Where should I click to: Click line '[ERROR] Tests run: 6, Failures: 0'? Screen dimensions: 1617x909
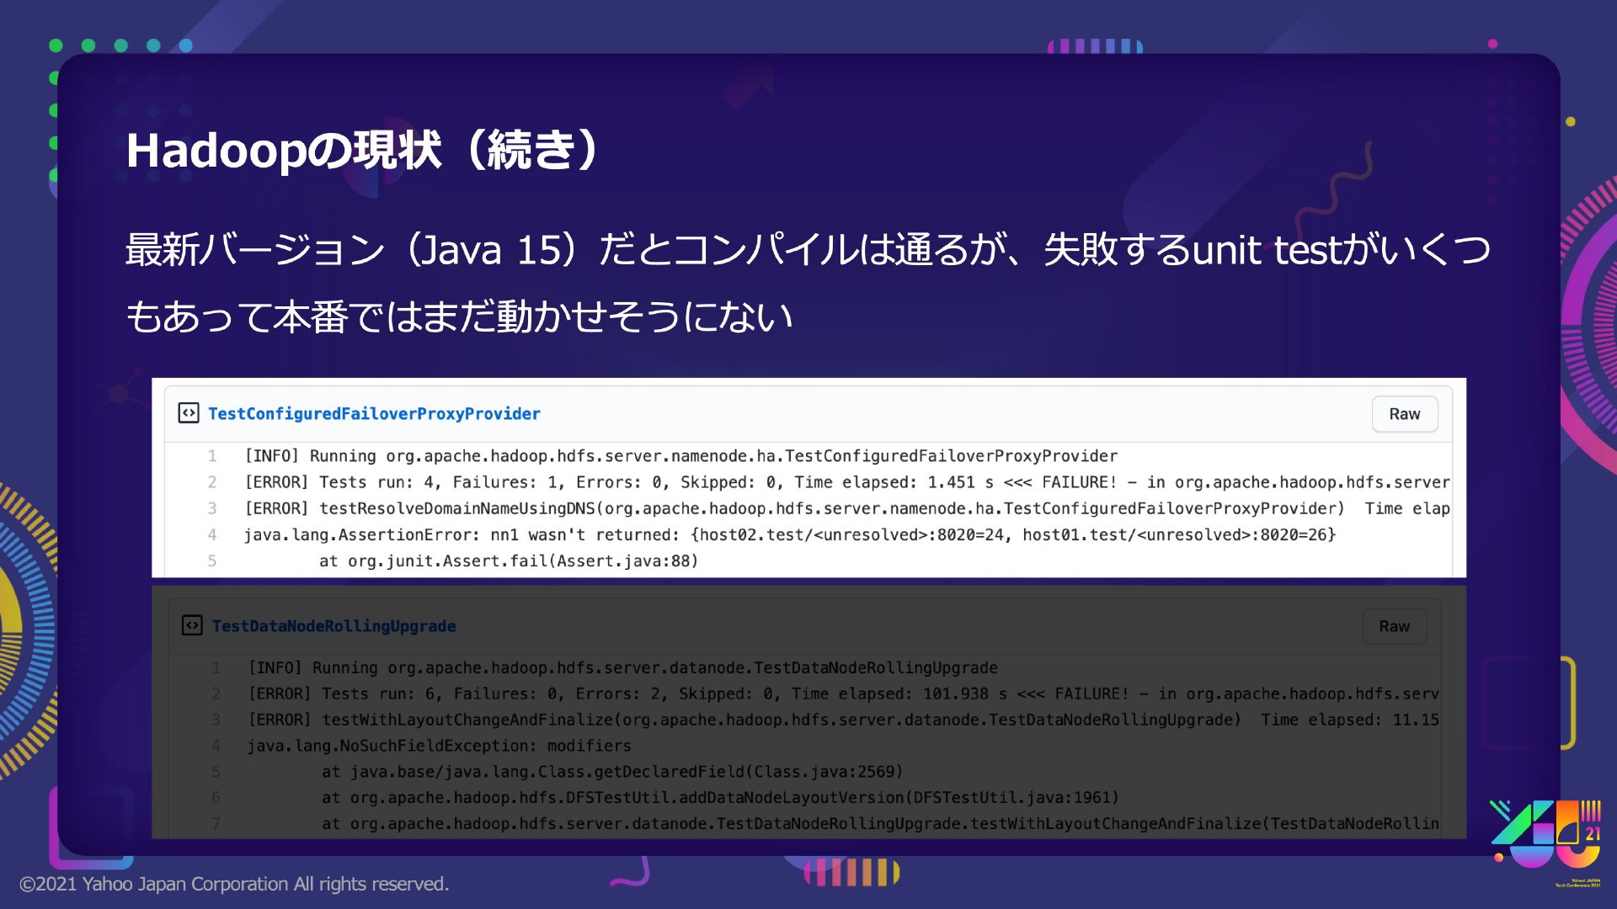[x=843, y=694]
